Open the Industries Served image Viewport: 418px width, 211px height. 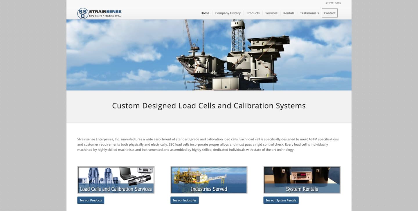click(209, 180)
